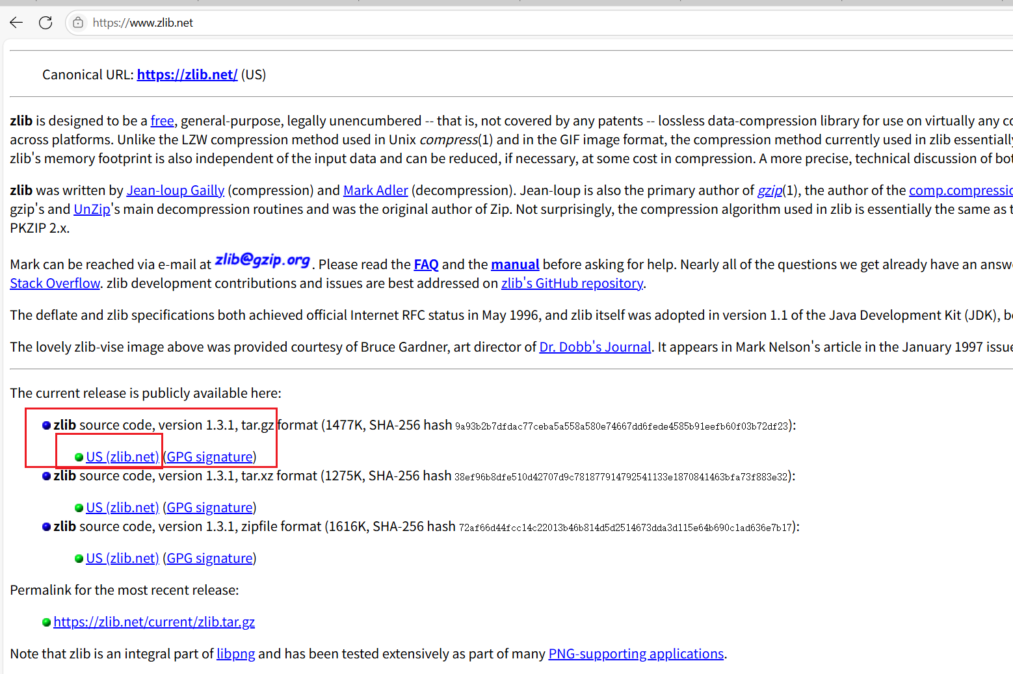1013x674 pixels.
Task: Open GPG signature for zipfile
Action: click(209, 558)
